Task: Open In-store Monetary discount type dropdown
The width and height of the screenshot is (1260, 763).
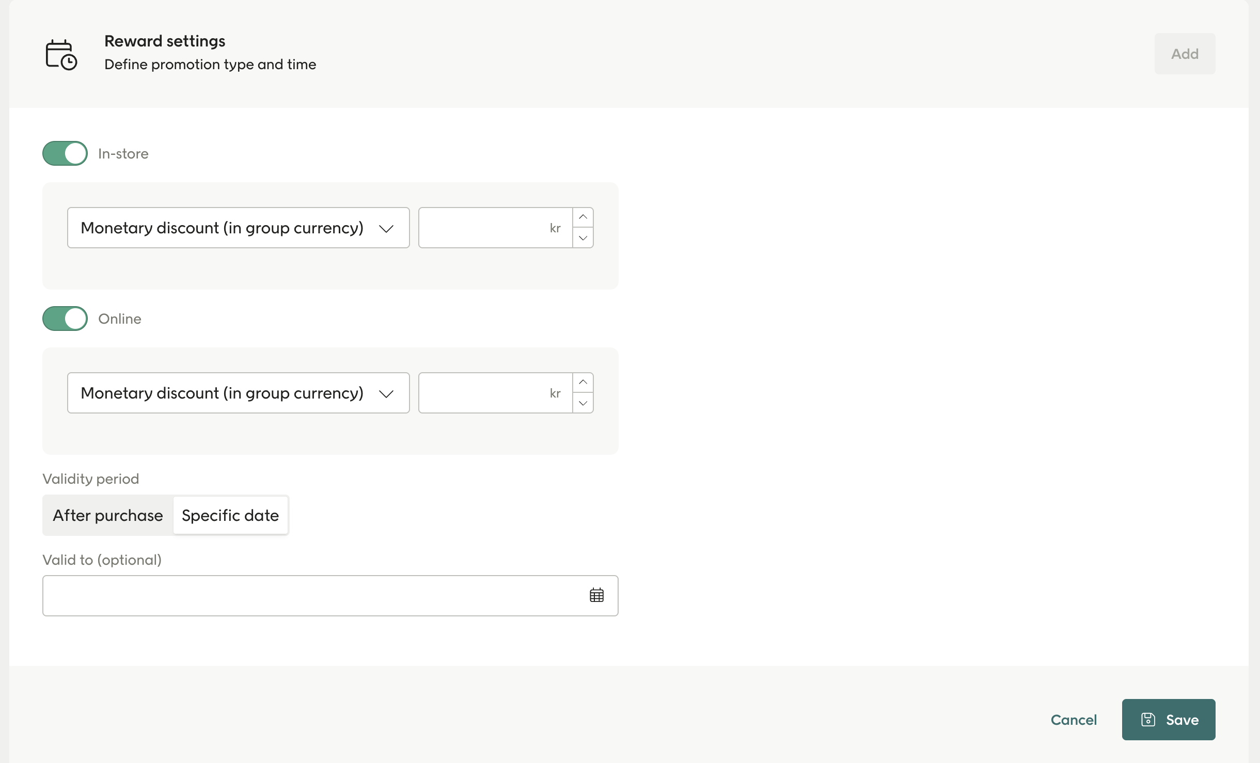Action: 222,228
